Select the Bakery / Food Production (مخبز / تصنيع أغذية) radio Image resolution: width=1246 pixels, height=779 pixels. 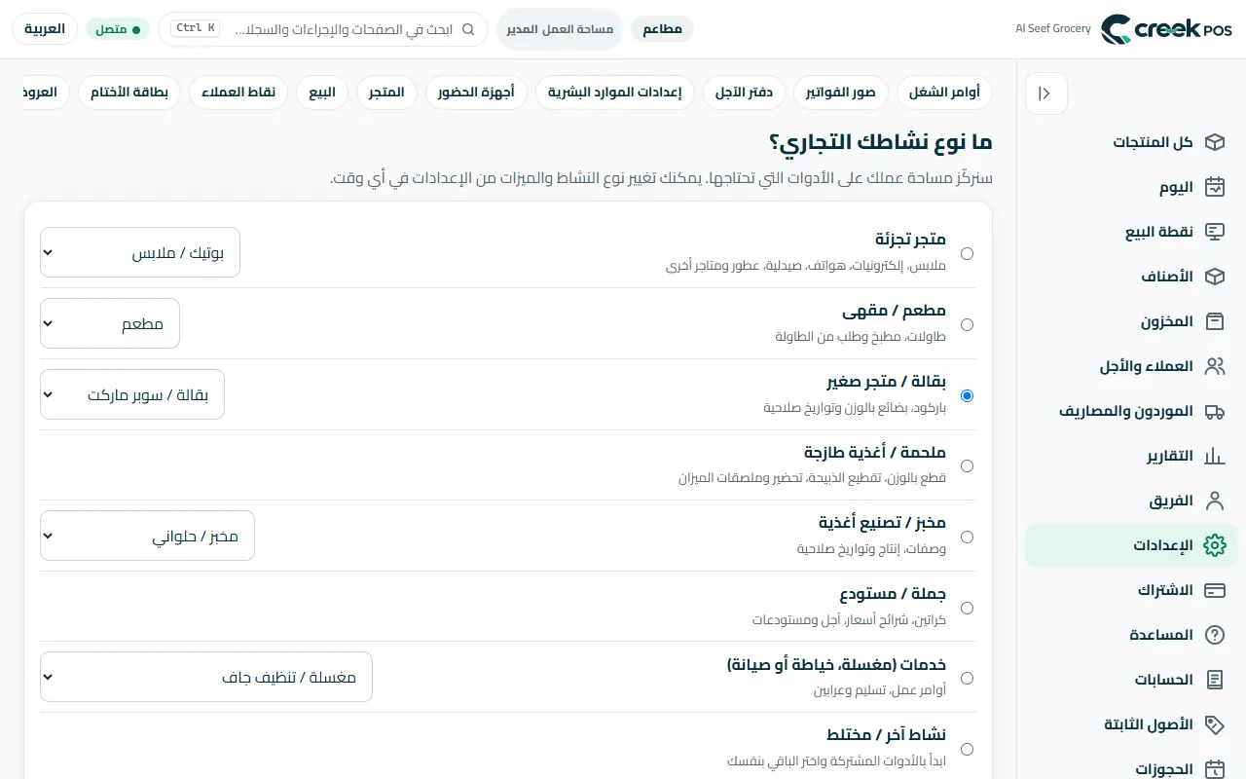967,537
